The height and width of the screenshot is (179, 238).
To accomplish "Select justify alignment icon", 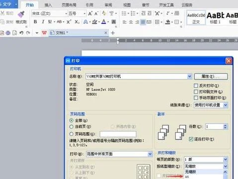I will 143,22.
